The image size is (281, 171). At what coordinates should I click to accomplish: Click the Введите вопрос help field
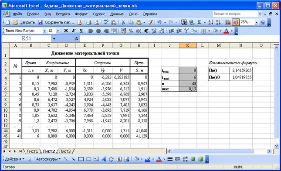[235, 14]
